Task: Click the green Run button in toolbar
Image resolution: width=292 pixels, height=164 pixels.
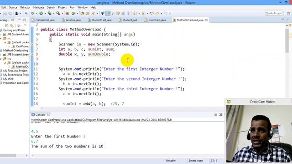Action: click(41, 13)
